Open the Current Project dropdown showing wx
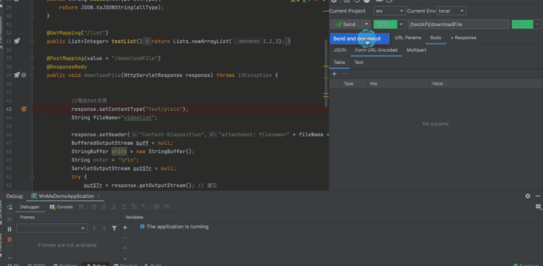The image size is (543, 266). click(x=389, y=11)
